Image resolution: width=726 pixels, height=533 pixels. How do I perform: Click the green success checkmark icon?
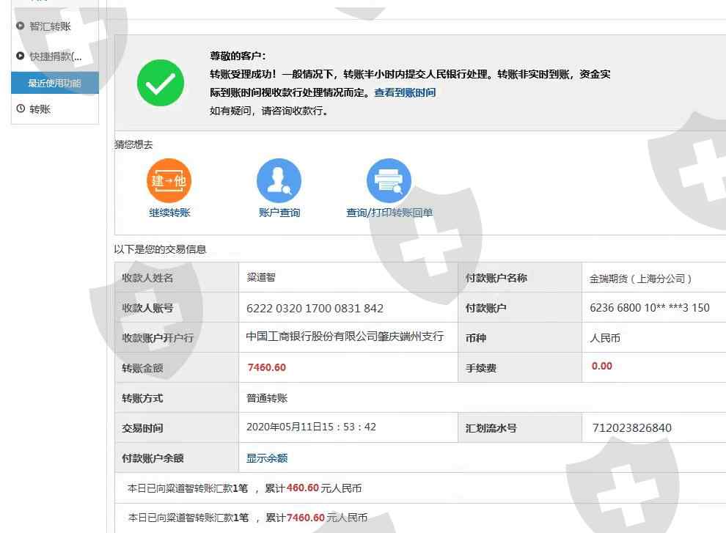click(160, 83)
